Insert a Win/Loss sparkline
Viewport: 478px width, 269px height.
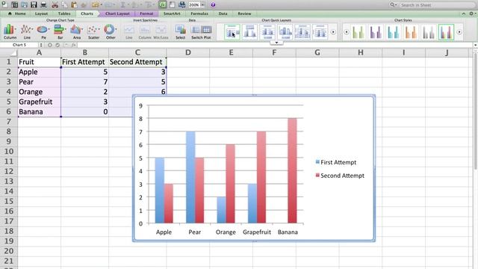pos(161,31)
